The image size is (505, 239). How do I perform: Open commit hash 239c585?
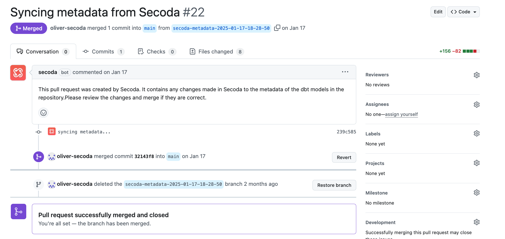[x=346, y=132]
